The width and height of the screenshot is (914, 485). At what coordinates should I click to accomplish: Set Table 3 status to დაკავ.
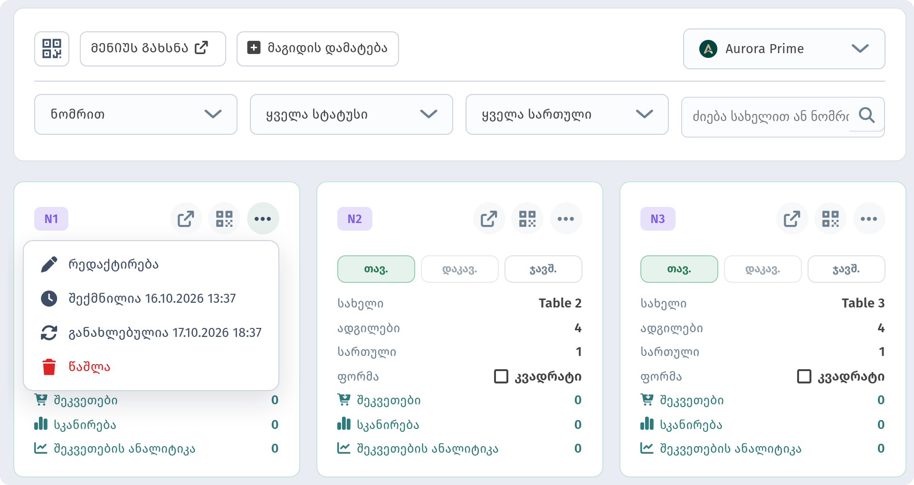[763, 269]
